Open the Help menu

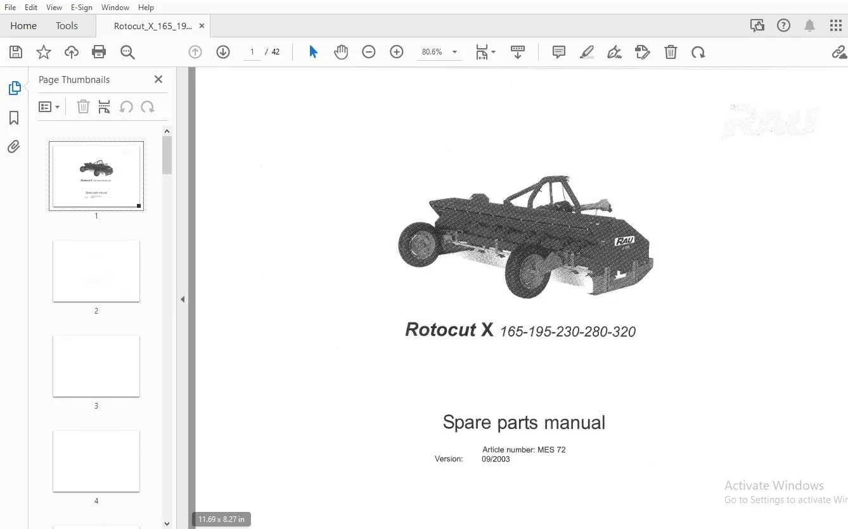[146, 8]
